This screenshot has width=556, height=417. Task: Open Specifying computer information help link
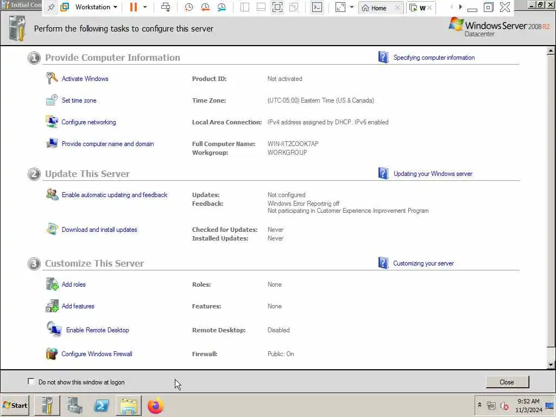click(434, 58)
